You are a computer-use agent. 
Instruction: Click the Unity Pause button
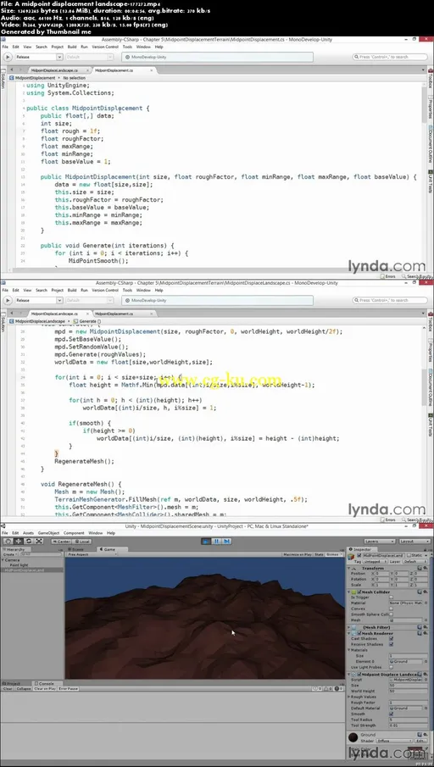tap(216, 541)
